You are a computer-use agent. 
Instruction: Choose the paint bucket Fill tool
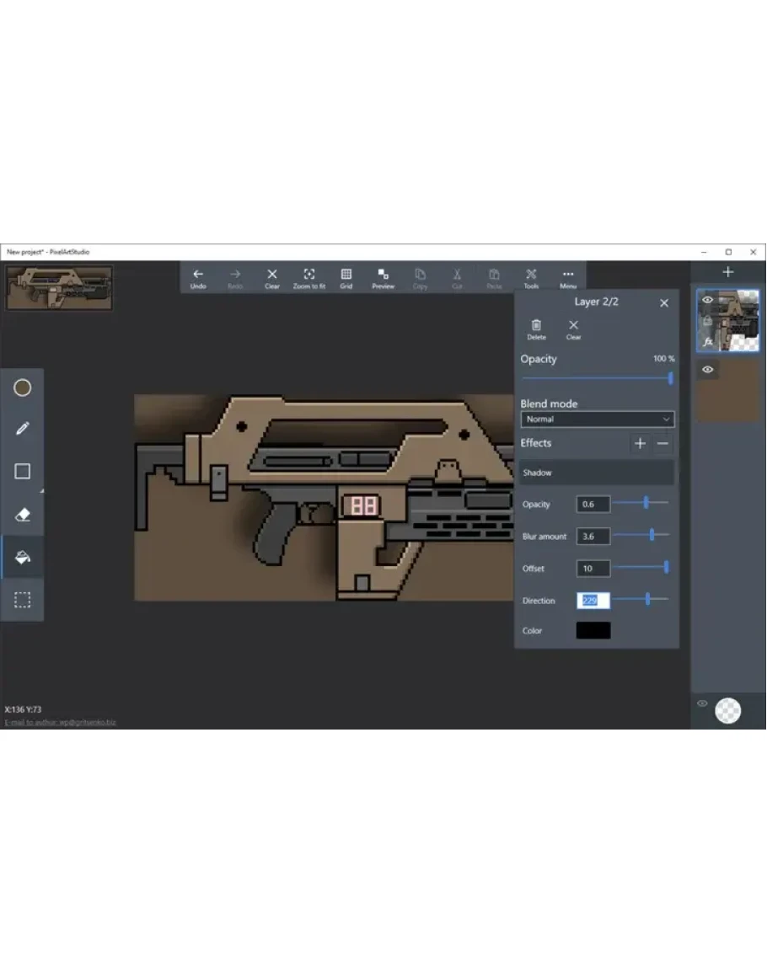(x=23, y=557)
